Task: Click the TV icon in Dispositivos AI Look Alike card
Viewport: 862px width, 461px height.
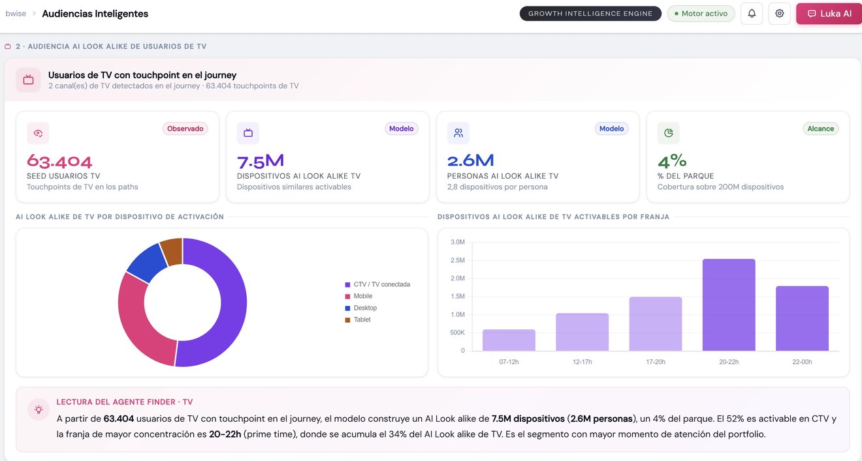Action: pyautogui.click(x=248, y=133)
